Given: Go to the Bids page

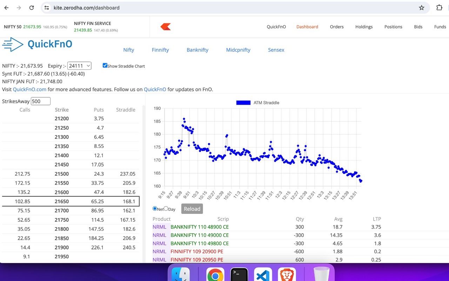Looking at the screenshot, I should tap(418, 27).
